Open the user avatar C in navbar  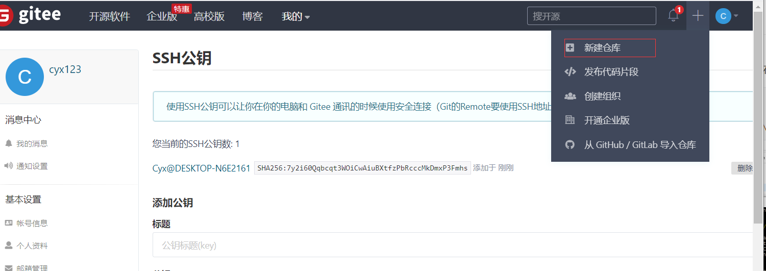click(x=723, y=16)
